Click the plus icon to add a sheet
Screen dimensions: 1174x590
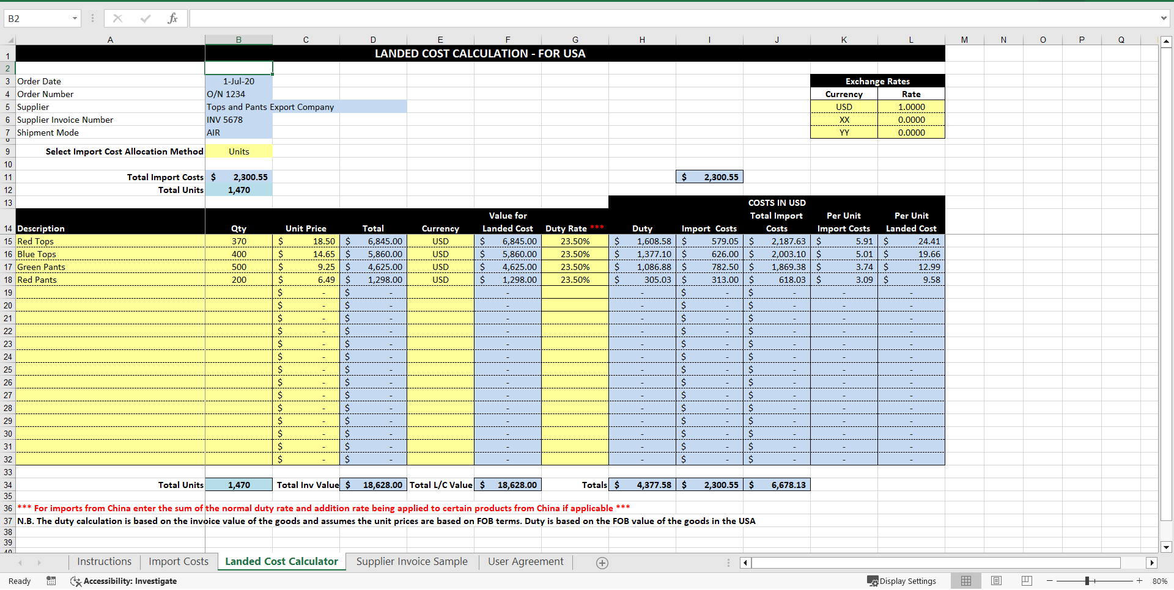point(602,563)
